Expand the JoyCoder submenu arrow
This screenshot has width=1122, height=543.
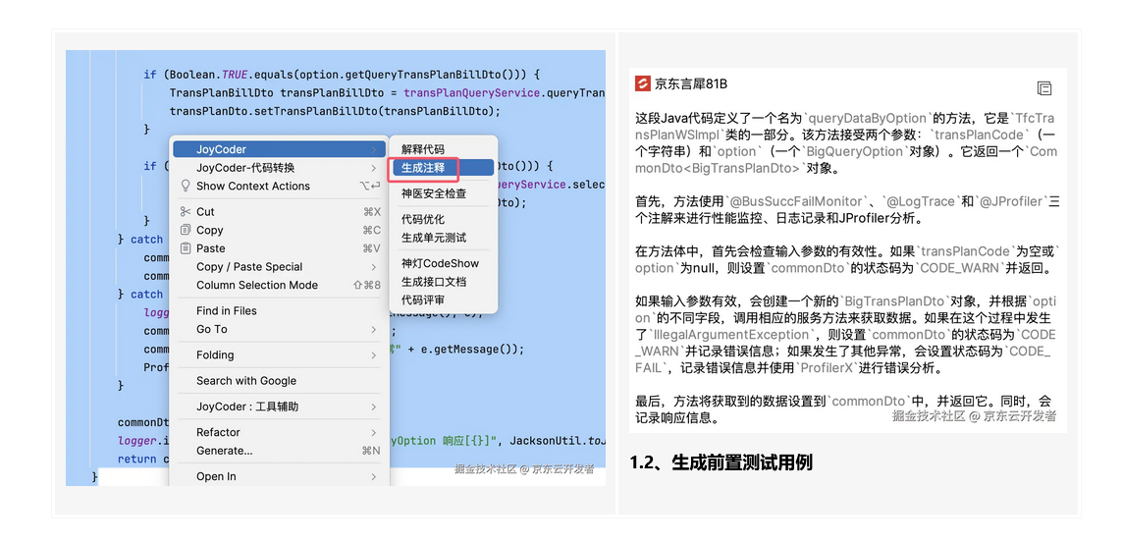coord(374,149)
